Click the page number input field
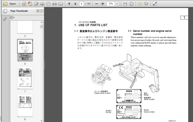Viewport: 193px width, 122px height. point(81,4)
